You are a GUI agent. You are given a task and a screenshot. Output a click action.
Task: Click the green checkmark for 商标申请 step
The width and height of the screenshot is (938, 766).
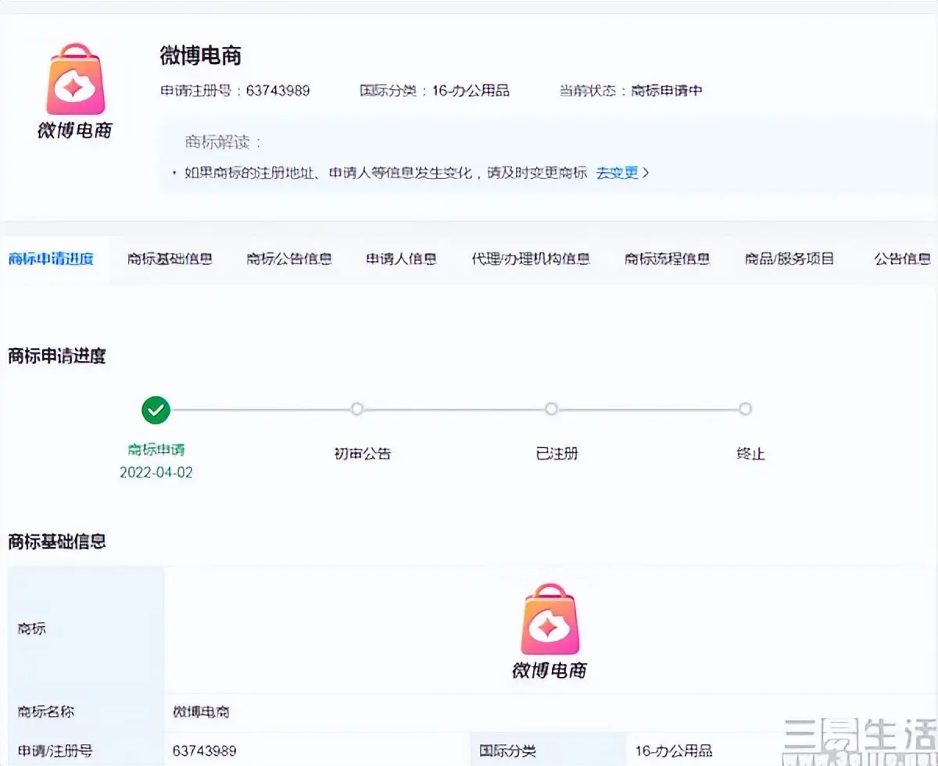point(155,409)
